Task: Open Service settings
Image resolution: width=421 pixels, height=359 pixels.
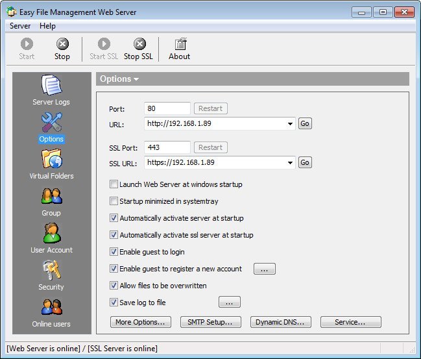Action: point(351,322)
